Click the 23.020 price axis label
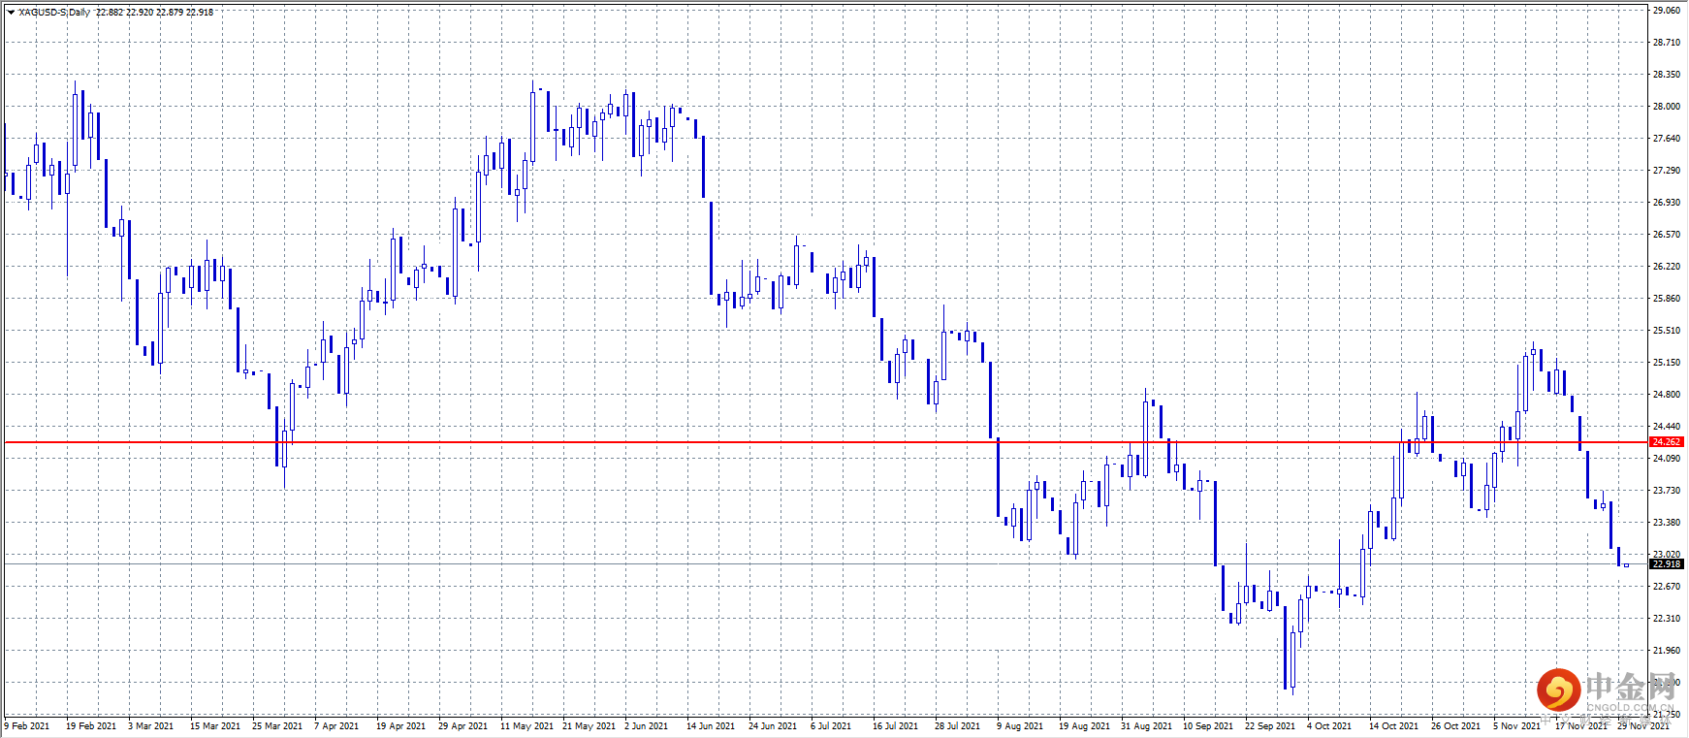This screenshot has height=738, width=1689. [1667, 555]
